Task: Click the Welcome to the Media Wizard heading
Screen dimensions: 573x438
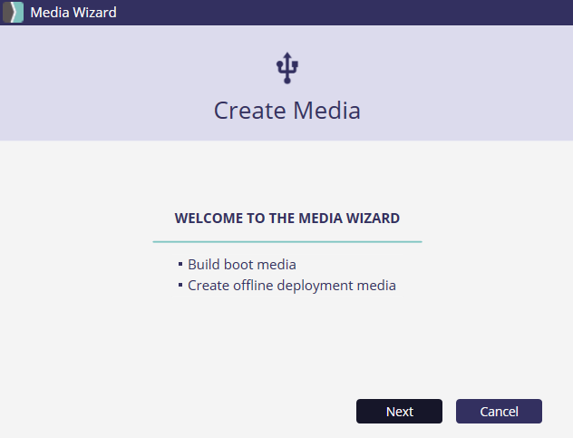Action: click(x=286, y=219)
